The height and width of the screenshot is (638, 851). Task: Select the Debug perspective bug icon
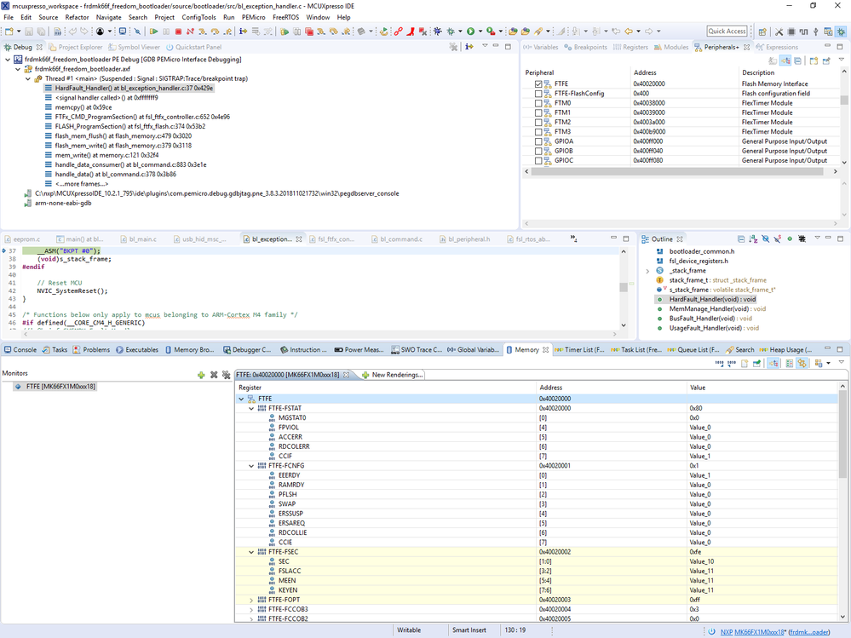pyautogui.click(x=841, y=32)
